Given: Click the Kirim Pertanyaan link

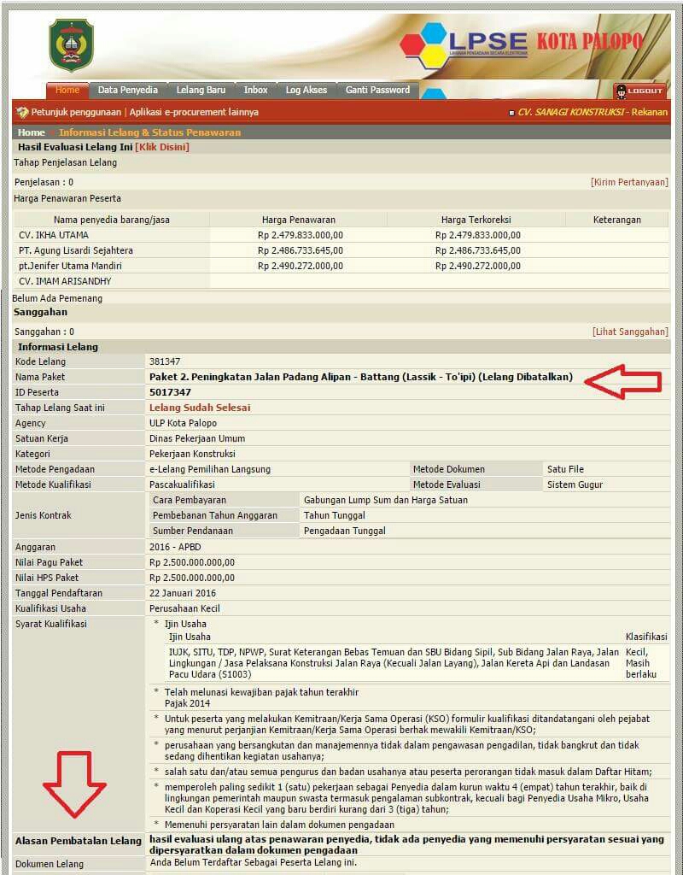Looking at the screenshot, I should [629, 182].
